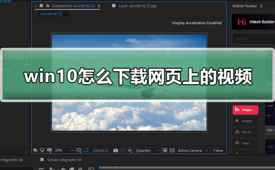Switch to the Layer aircraft-02 (1).jpg tab
This screenshot has height=170, width=275.
point(137,6)
